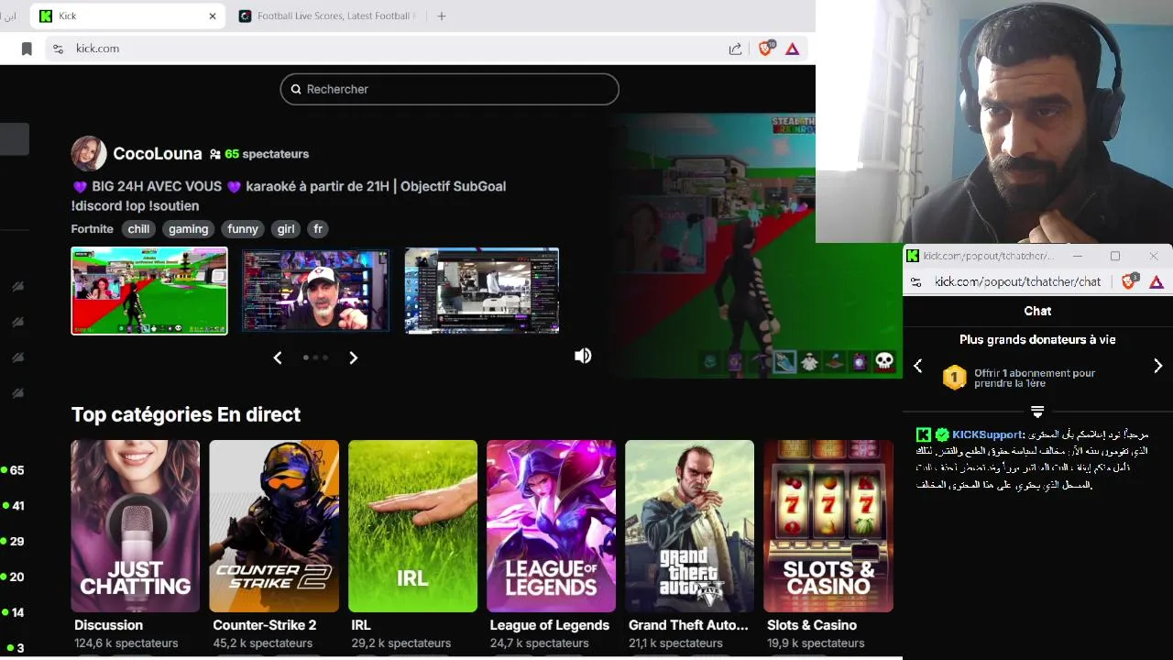
Task: Select the funny tag
Action: tap(243, 229)
